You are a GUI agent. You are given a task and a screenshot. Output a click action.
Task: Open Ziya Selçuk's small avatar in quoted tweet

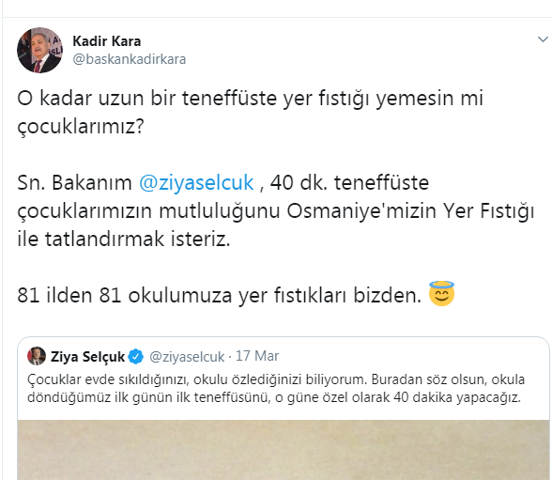(37, 356)
